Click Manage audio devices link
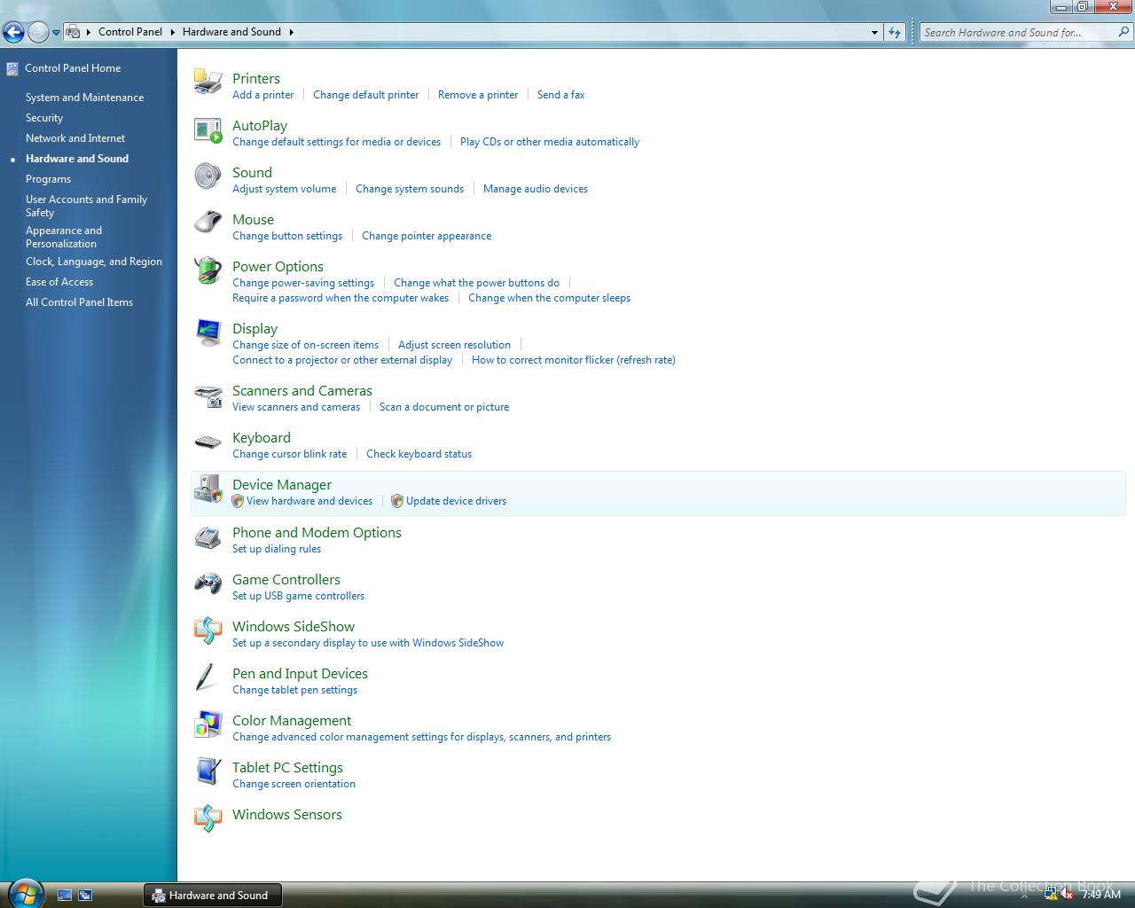This screenshot has height=908, width=1135. [536, 189]
